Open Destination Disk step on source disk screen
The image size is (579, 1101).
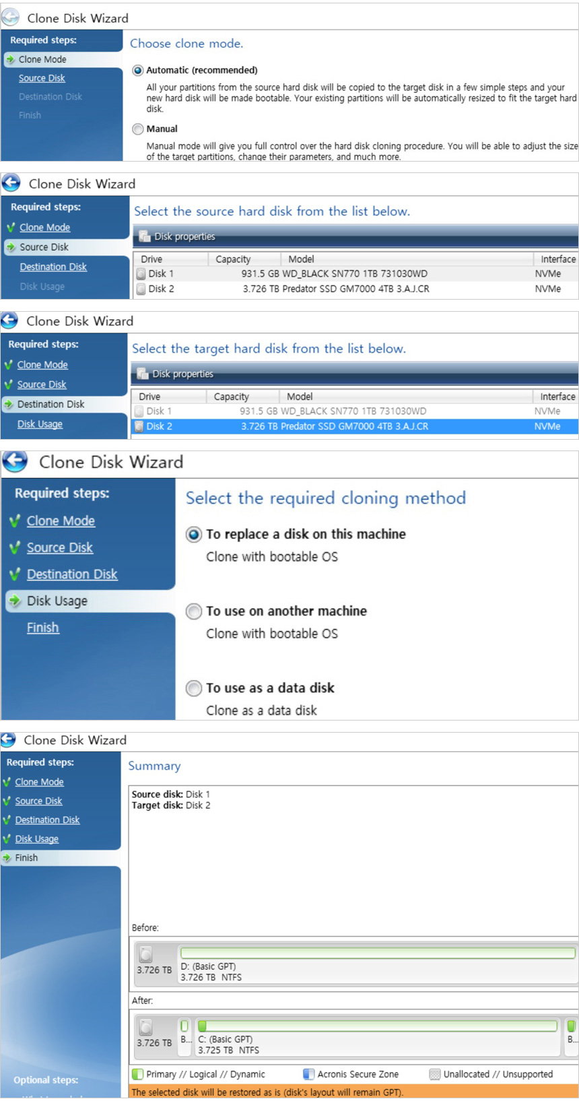[x=53, y=267]
